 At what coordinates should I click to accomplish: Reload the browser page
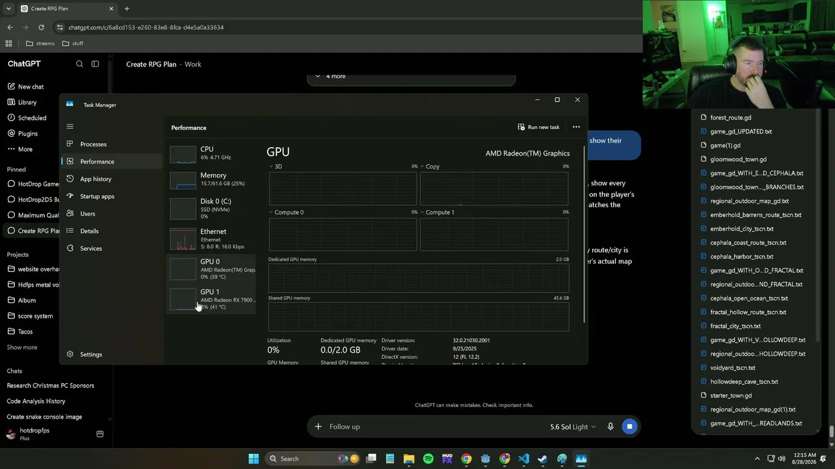point(41,27)
